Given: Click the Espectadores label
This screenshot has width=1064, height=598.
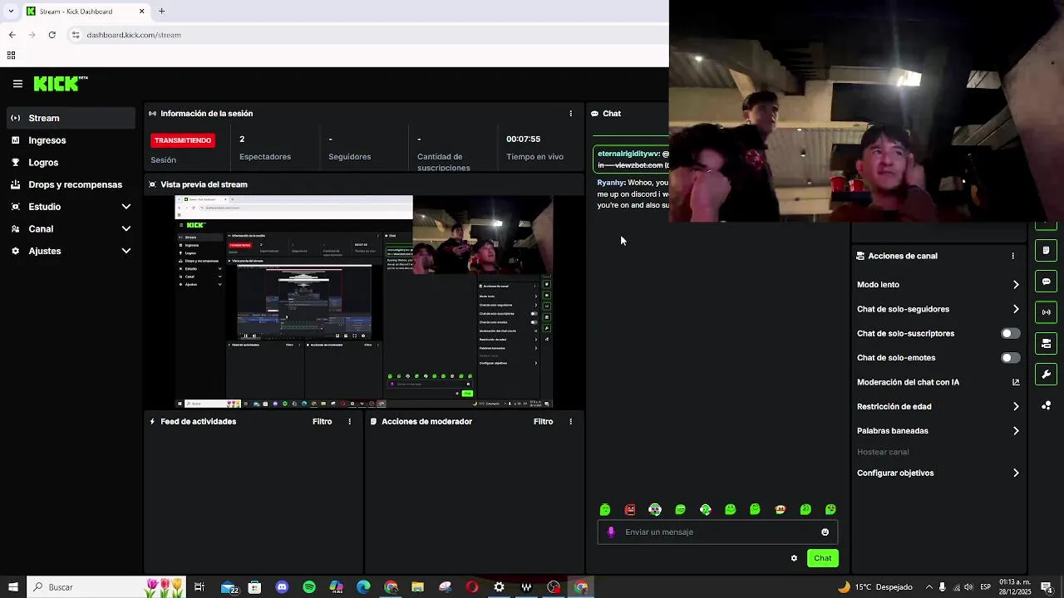Looking at the screenshot, I should [x=265, y=157].
